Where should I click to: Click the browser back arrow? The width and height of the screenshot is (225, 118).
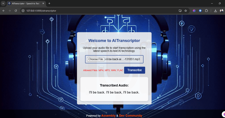click(4, 11)
